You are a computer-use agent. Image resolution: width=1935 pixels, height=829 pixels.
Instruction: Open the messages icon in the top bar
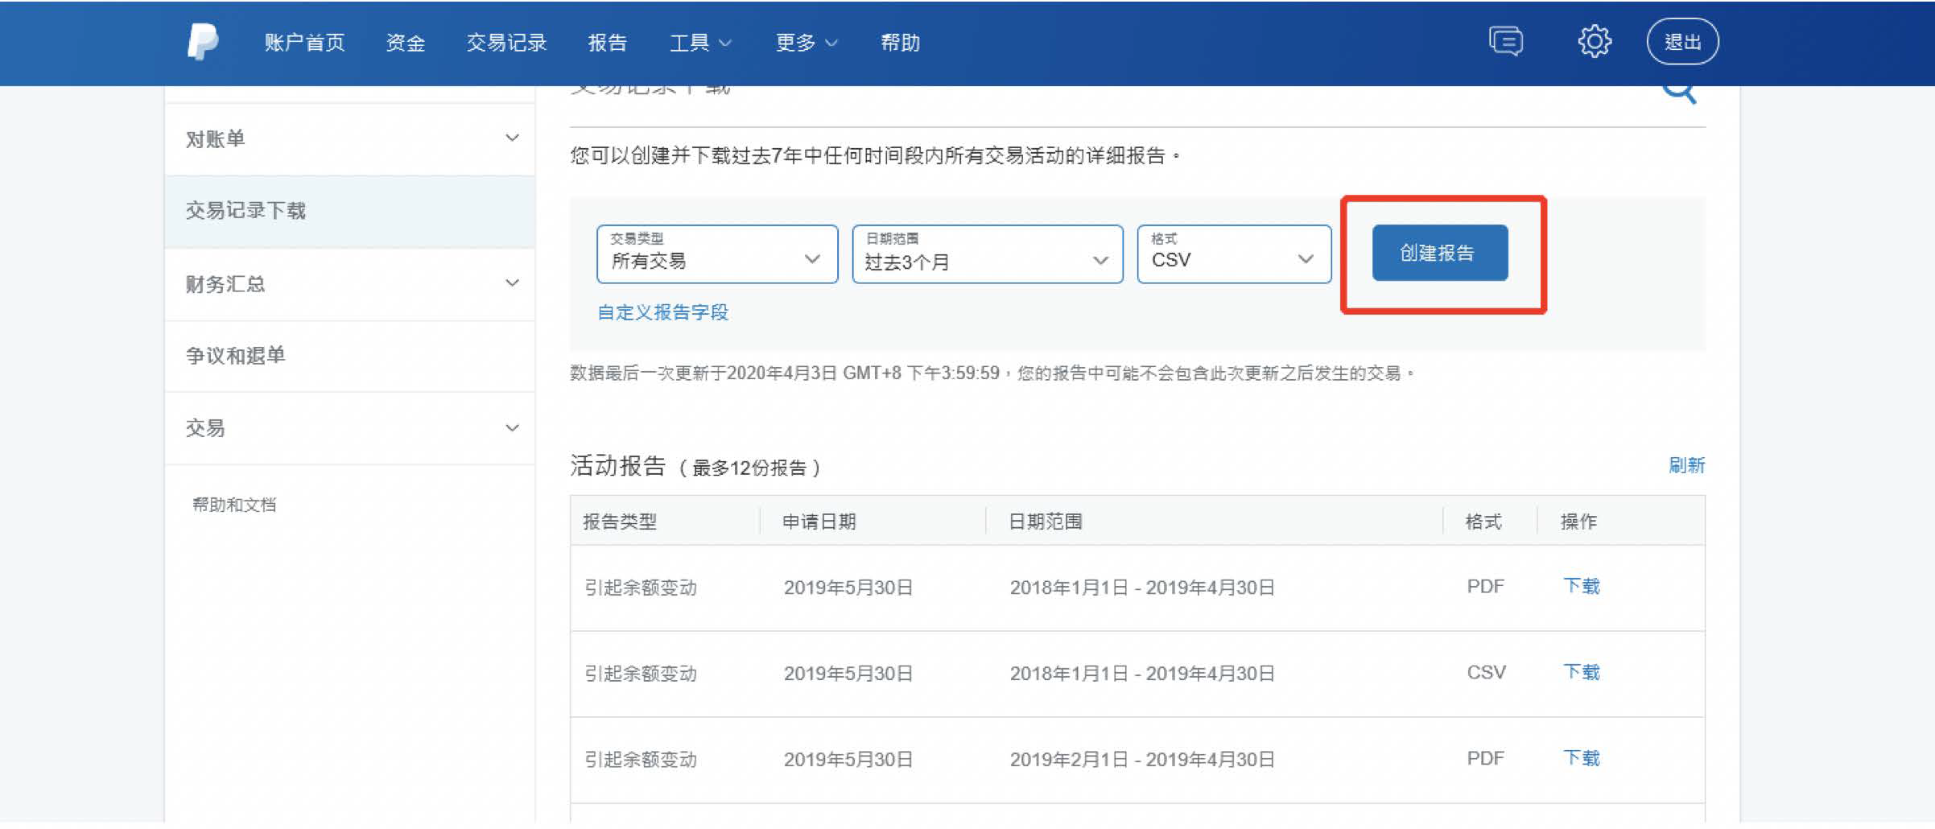[x=1507, y=41]
